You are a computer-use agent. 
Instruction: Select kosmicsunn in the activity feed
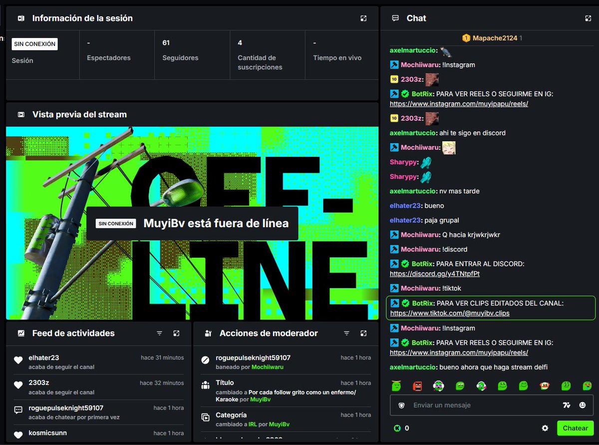tap(48, 433)
